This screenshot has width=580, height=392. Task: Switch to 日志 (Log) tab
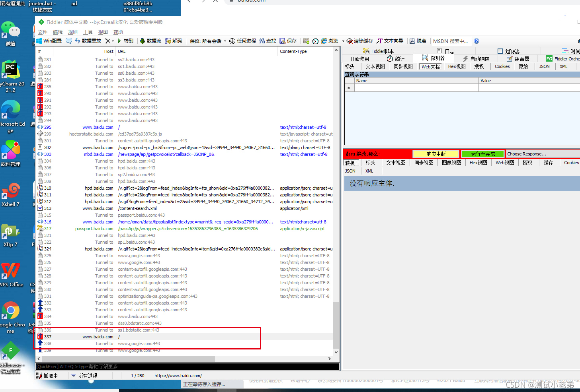(445, 51)
